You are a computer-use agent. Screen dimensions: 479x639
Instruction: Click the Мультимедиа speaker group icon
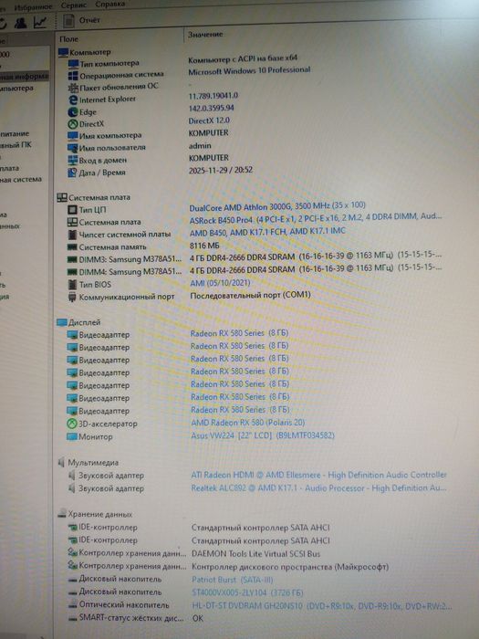click(61, 463)
